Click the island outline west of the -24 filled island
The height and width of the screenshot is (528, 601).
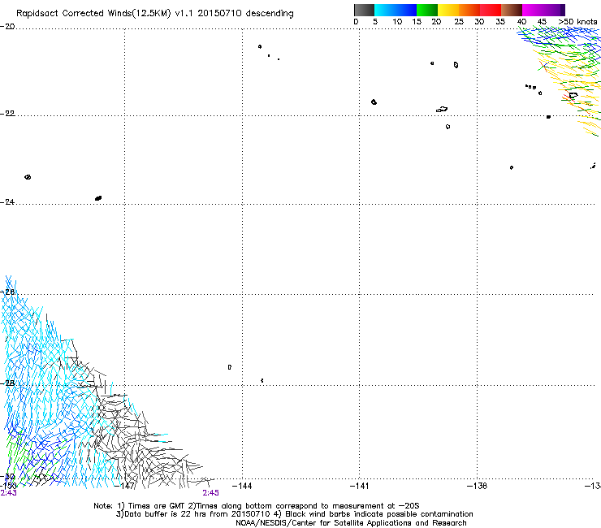point(28,177)
